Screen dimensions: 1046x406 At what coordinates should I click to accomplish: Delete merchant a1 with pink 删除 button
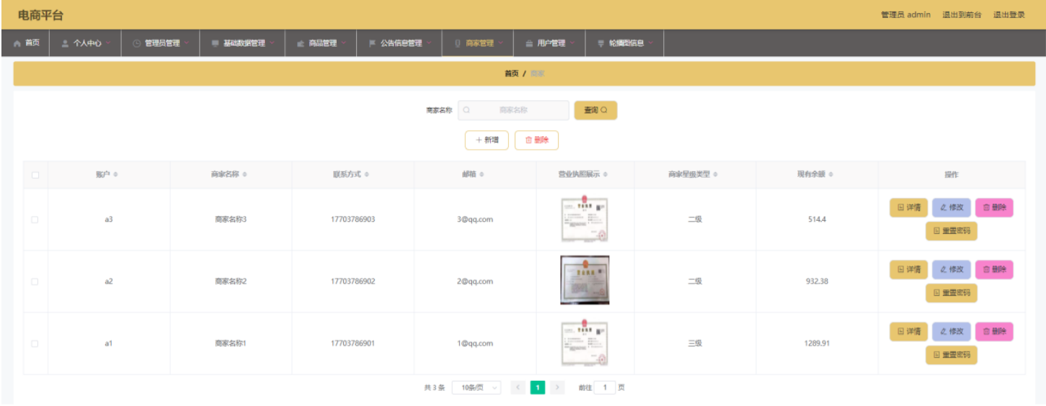point(994,331)
